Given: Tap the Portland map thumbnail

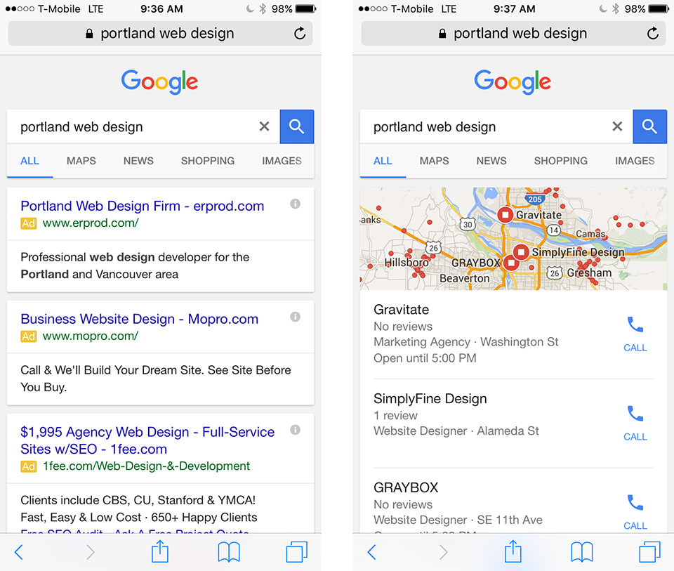Looking at the screenshot, I should coord(513,239).
